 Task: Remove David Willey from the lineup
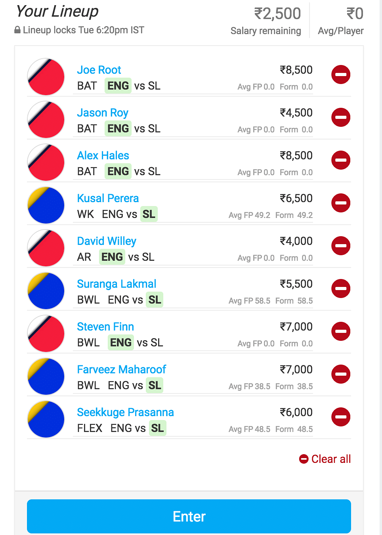341,246
